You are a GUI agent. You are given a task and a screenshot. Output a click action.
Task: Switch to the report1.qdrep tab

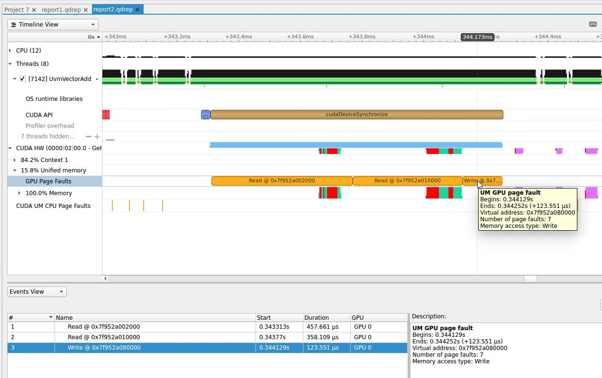(x=60, y=9)
